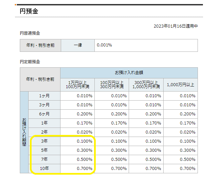Select the 3年 row label
The image size is (212, 178).
[44, 141]
